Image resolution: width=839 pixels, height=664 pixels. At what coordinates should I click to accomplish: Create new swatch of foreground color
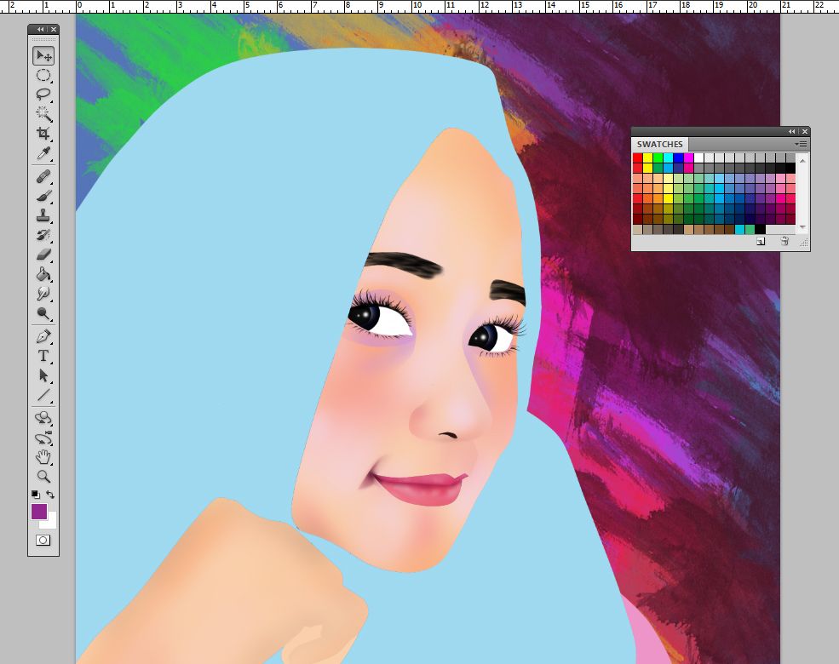coord(761,242)
